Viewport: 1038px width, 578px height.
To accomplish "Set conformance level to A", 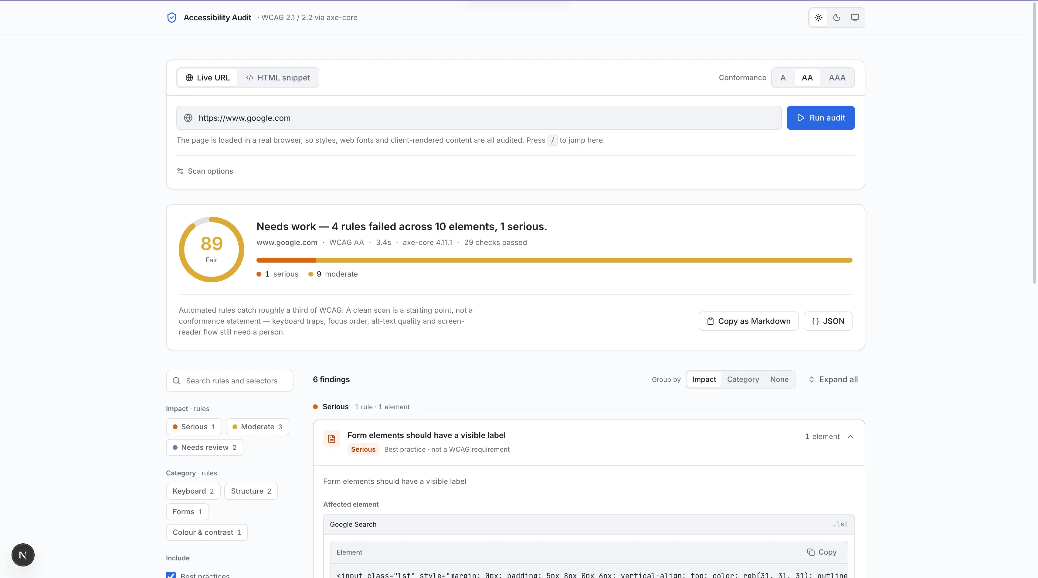I will [783, 78].
